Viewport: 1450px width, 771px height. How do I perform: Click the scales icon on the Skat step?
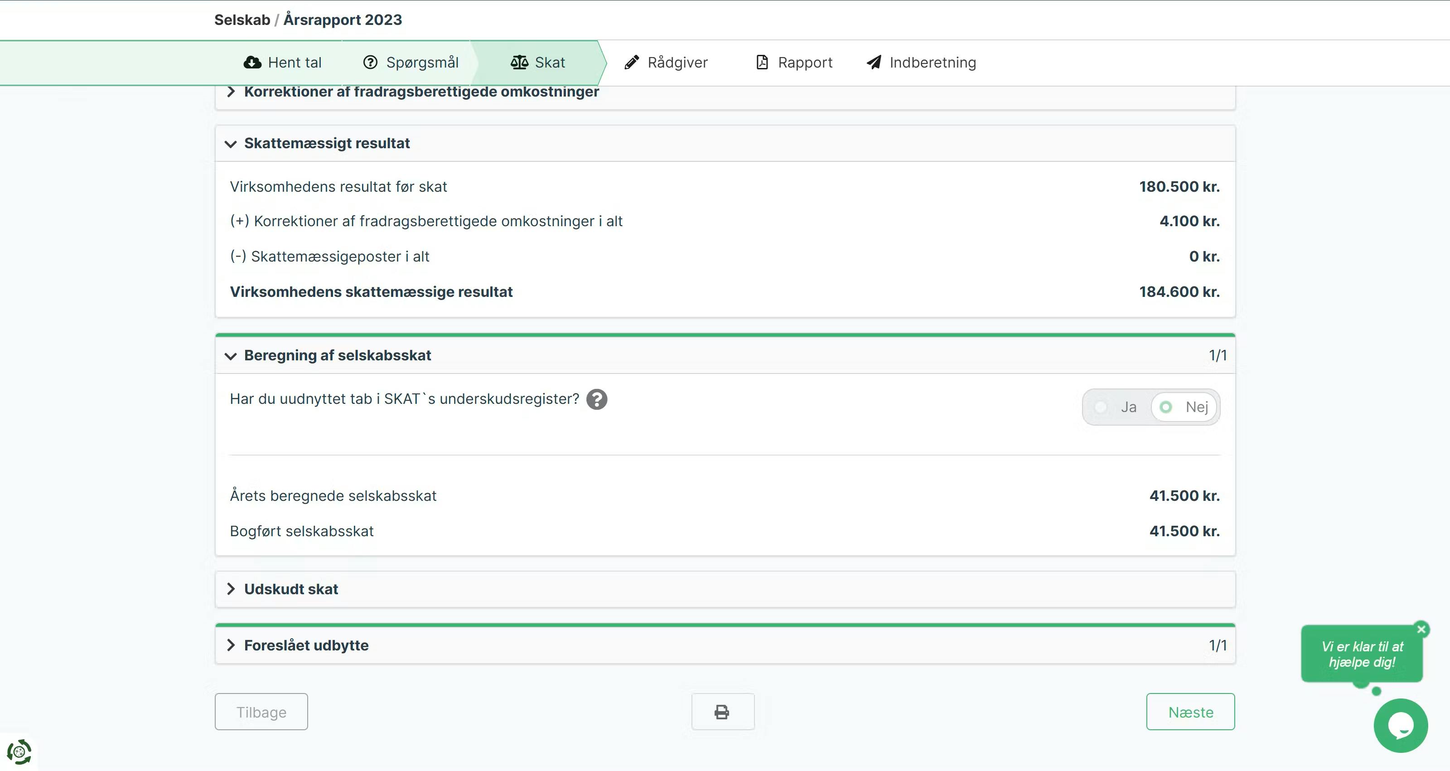(x=519, y=63)
